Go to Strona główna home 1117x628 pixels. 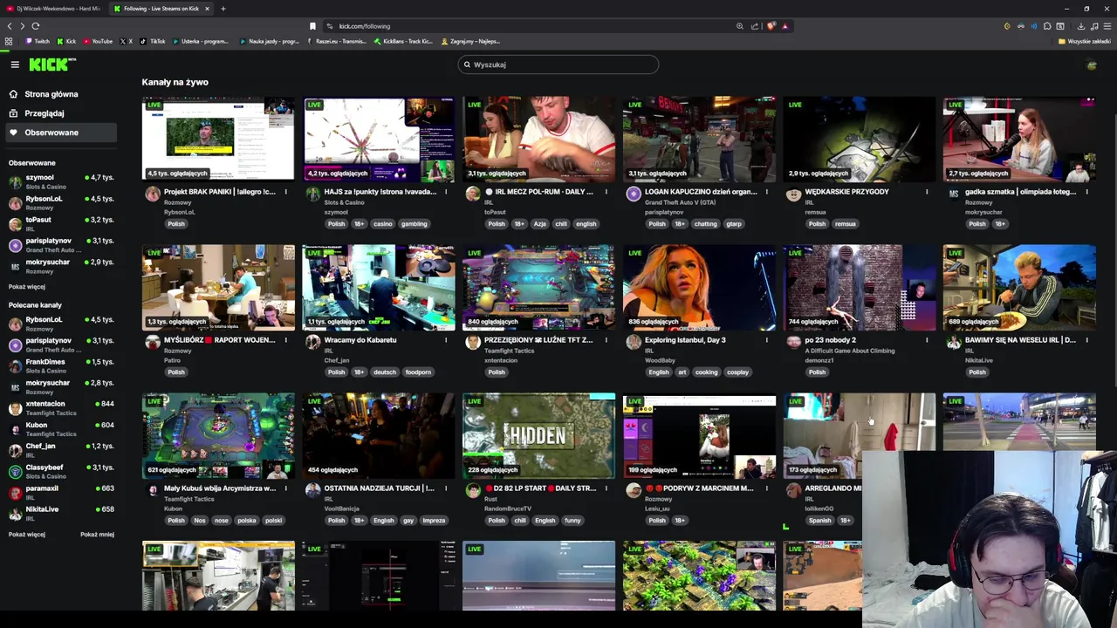51,94
